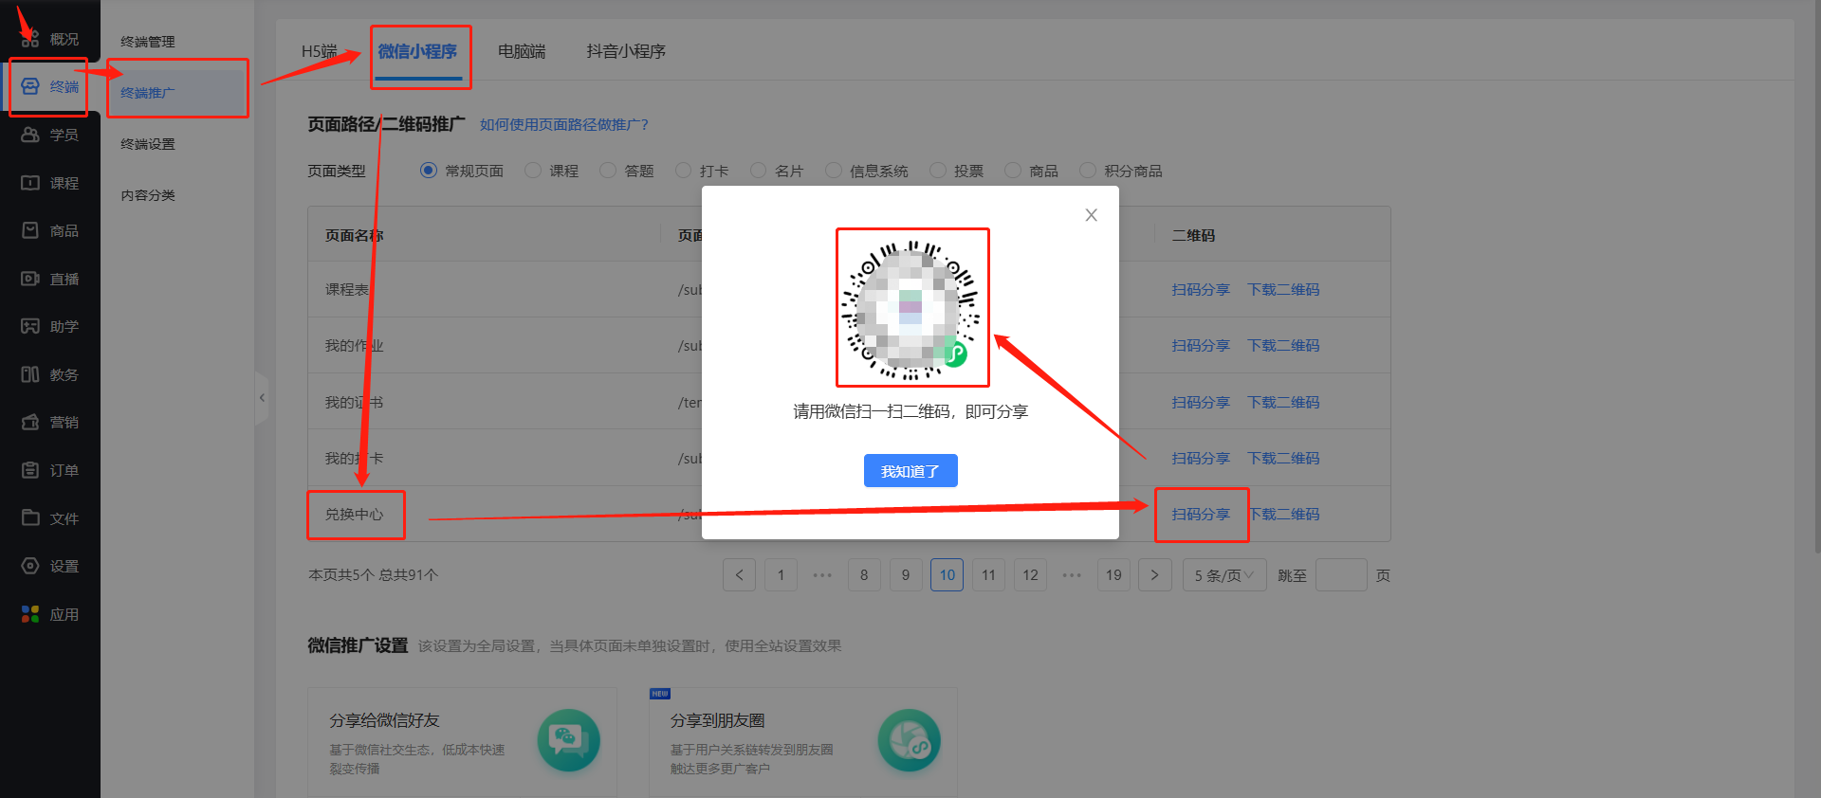Click the 分享到朋友圈 round icon
This screenshot has height=798, width=1821.
909,740
